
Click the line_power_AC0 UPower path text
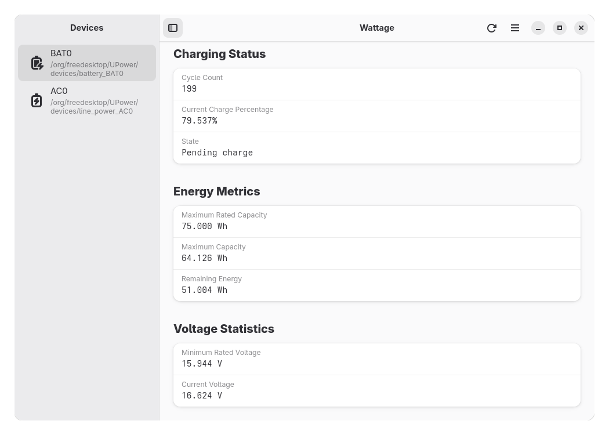95,107
